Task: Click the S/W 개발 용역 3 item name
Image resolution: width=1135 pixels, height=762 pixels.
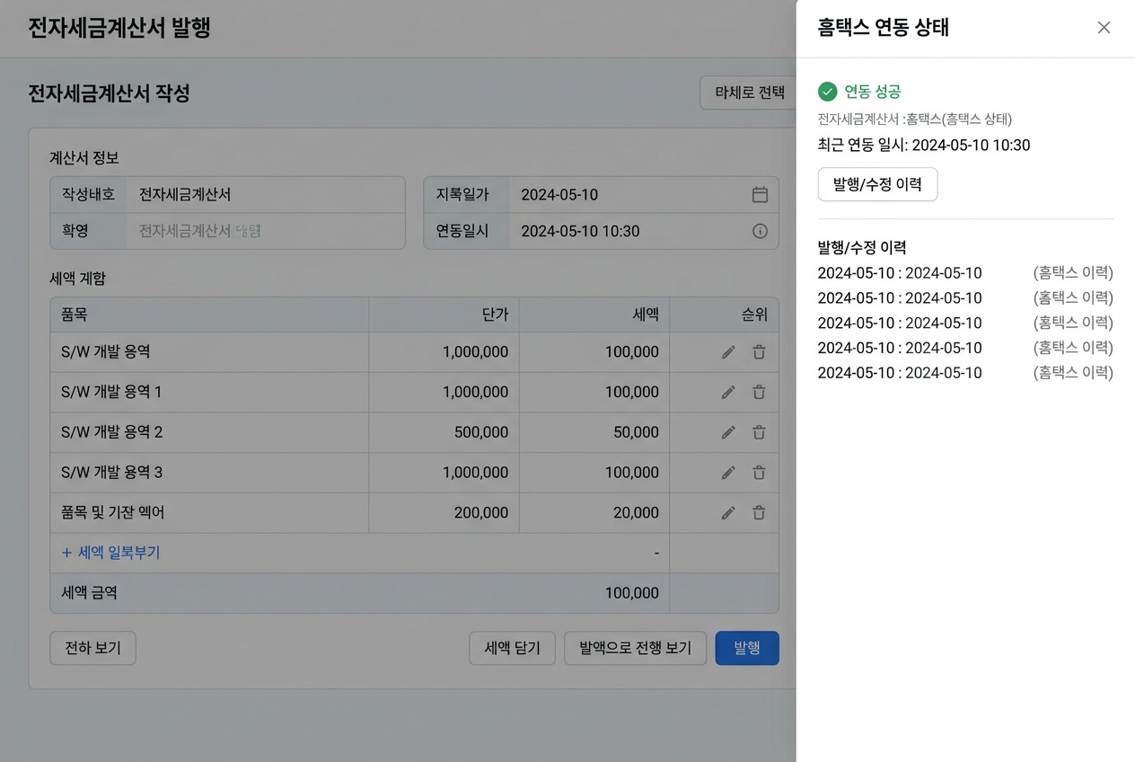Action: click(111, 473)
